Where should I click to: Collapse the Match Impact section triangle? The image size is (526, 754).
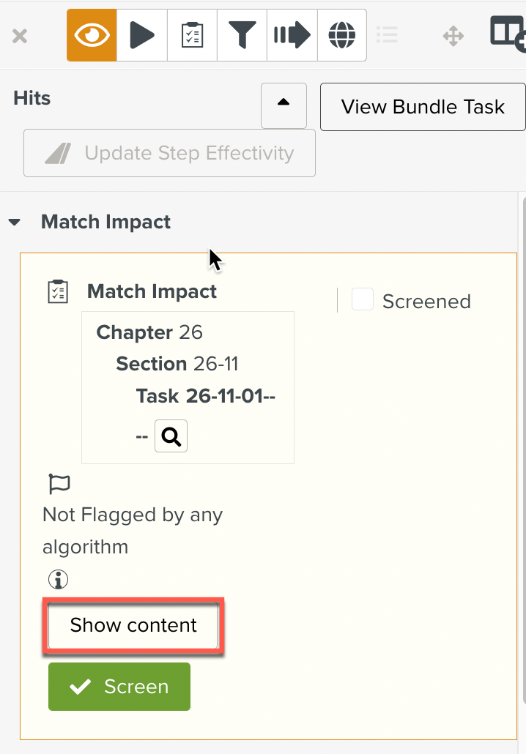tap(15, 223)
